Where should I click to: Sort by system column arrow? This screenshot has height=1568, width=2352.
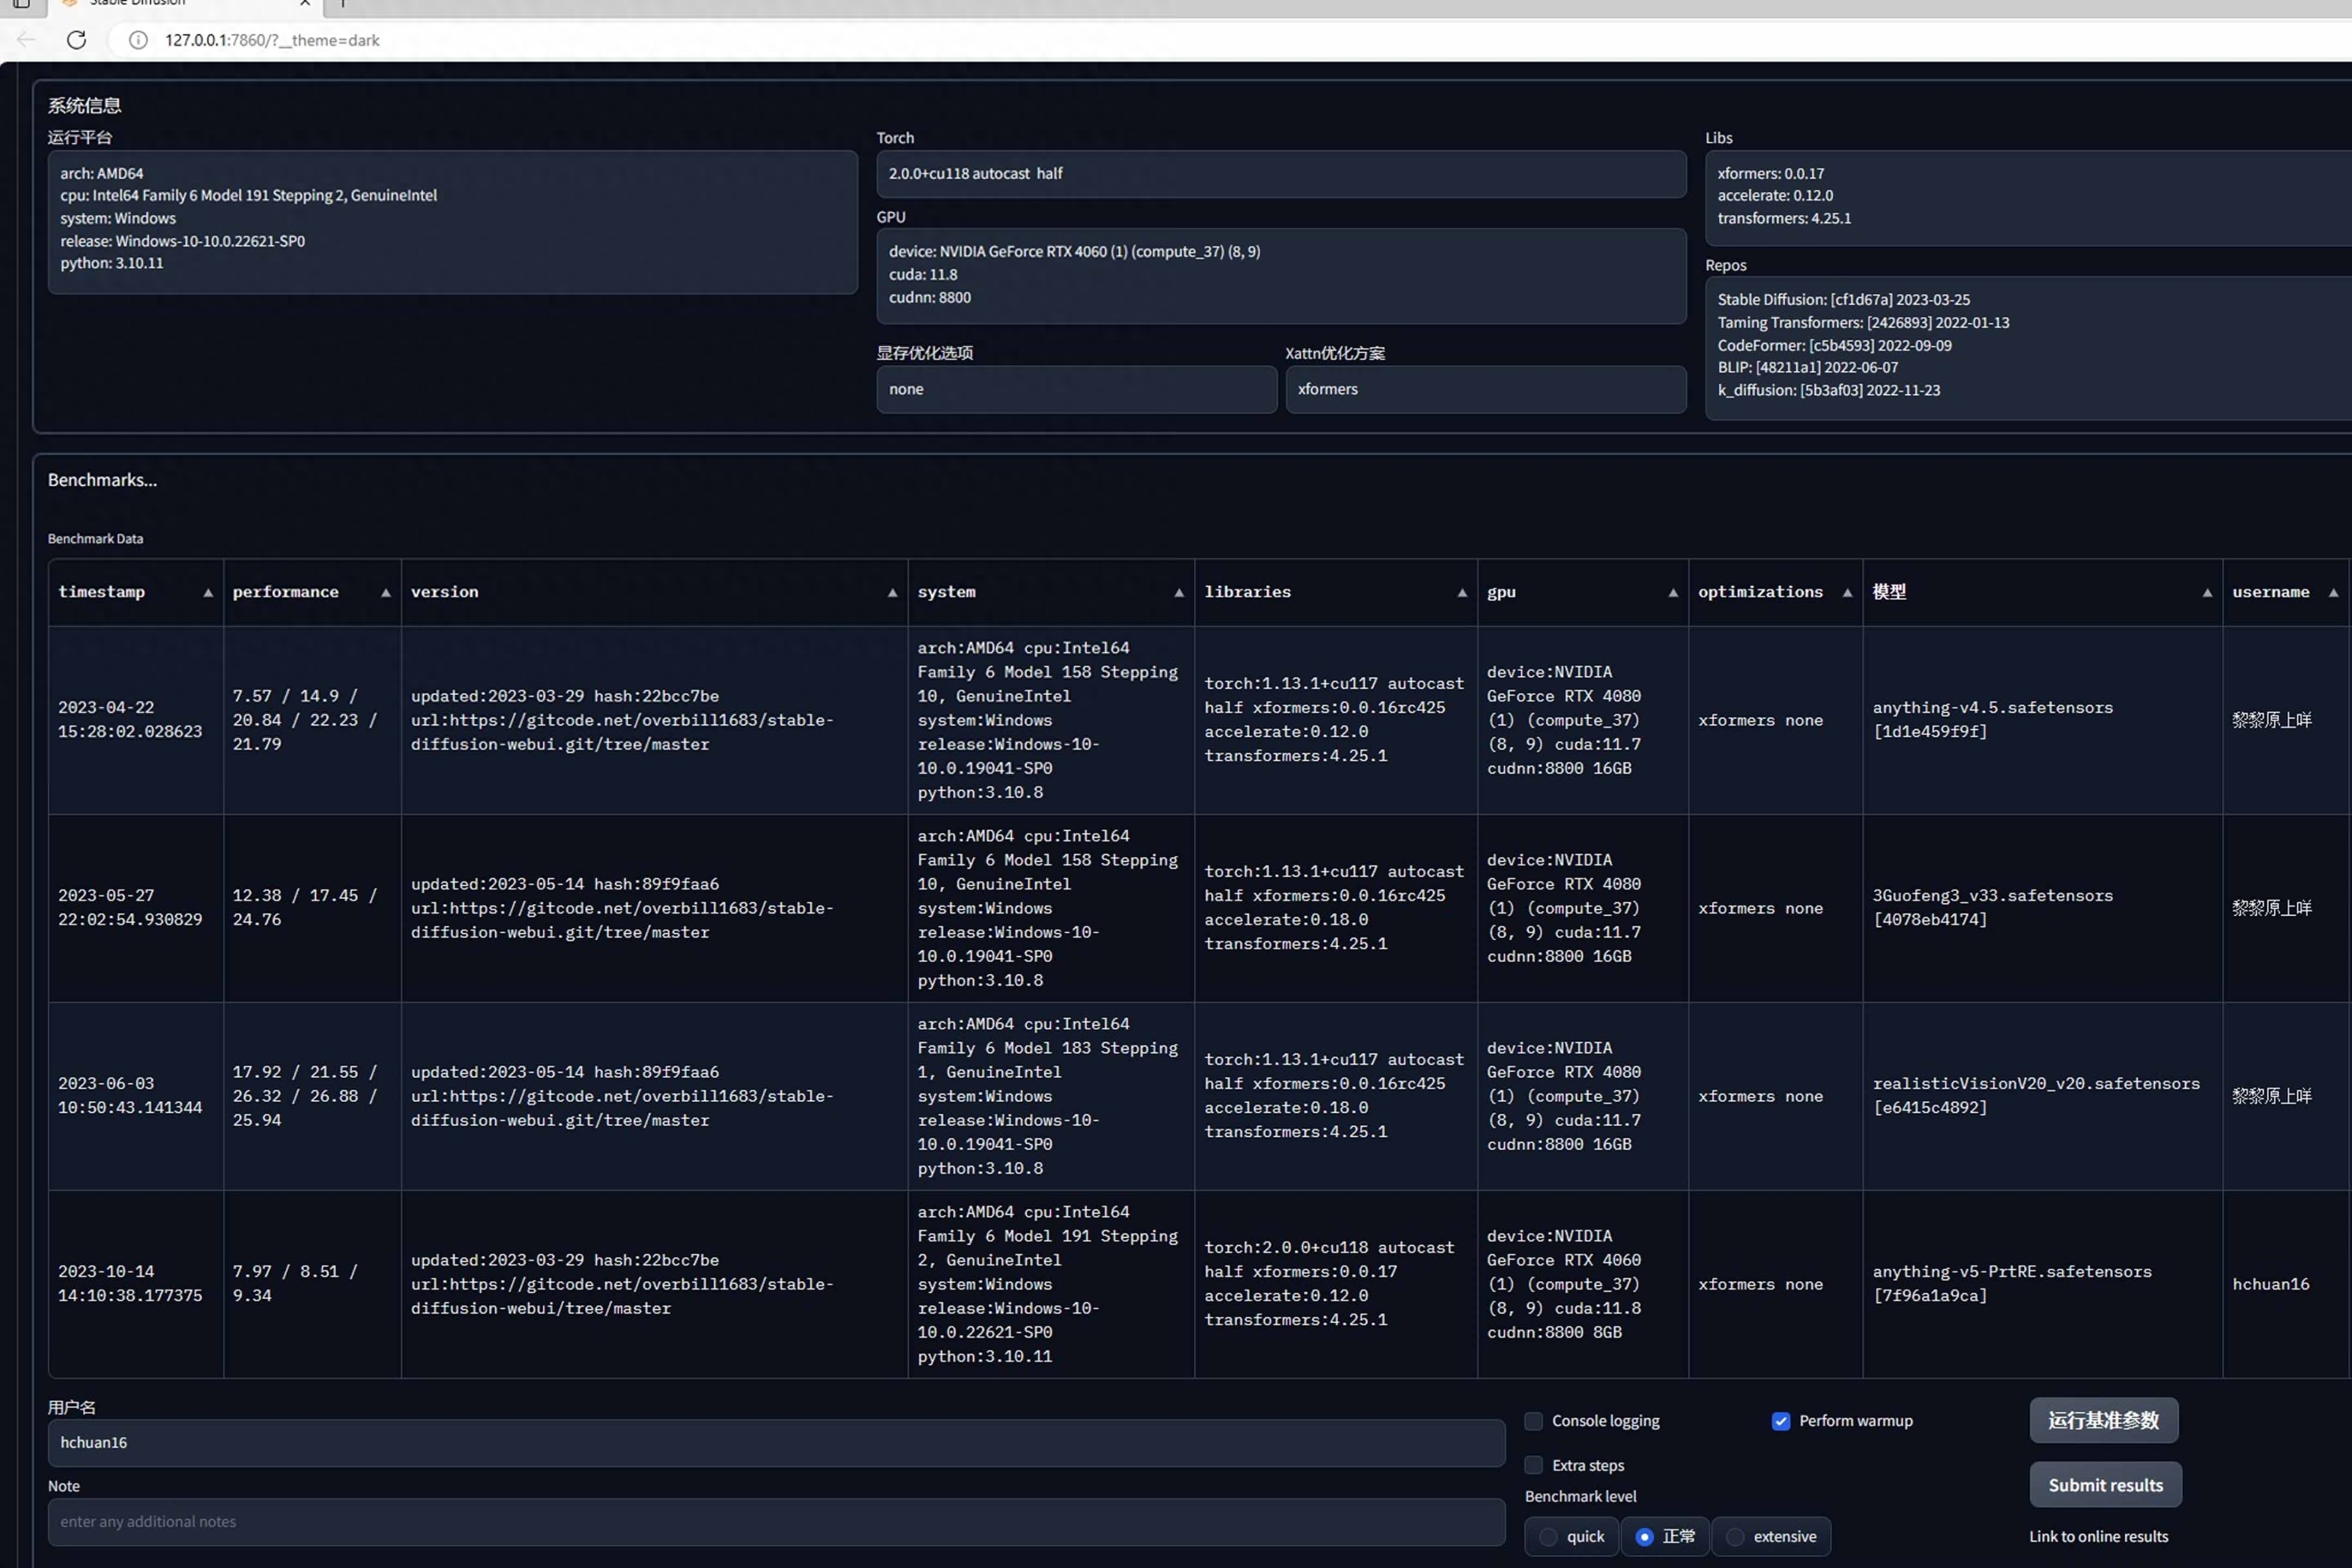1178,593
